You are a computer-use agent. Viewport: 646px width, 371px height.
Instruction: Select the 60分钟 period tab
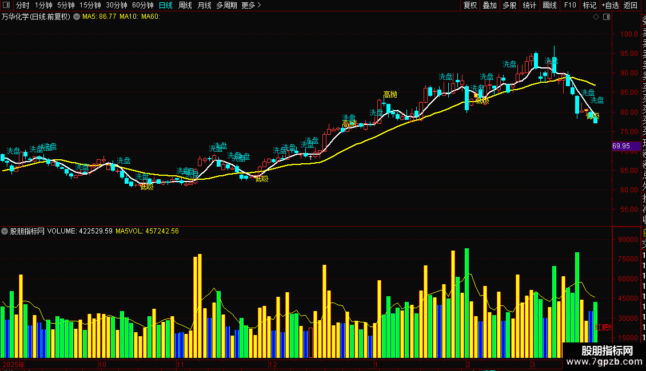pos(142,5)
